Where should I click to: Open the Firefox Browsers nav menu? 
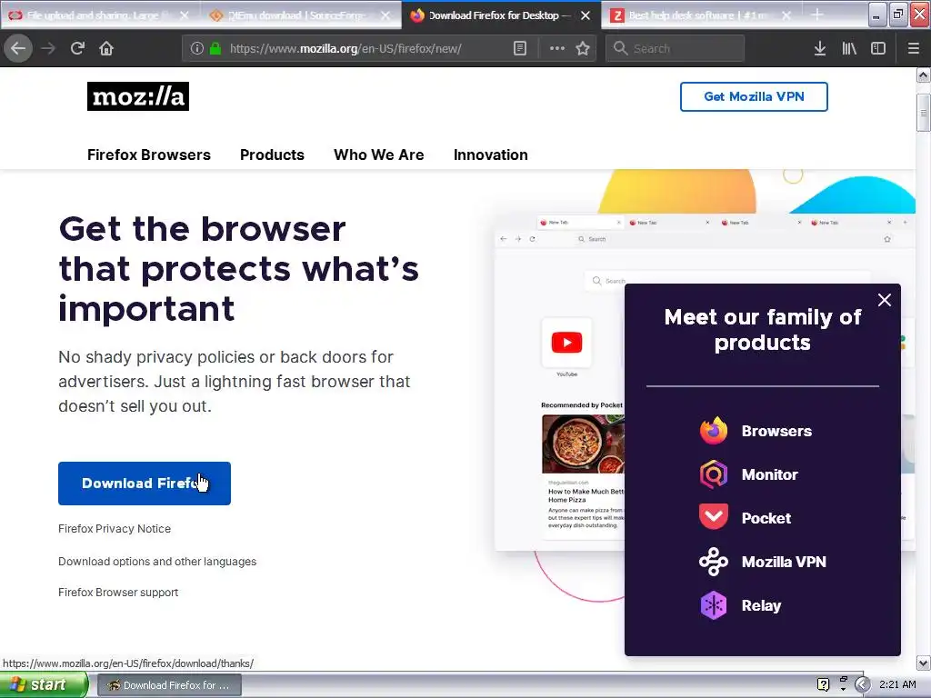point(149,155)
